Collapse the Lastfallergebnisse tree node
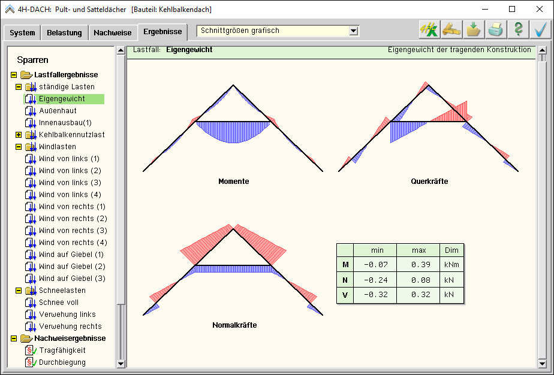The image size is (554, 375). click(x=14, y=75)
